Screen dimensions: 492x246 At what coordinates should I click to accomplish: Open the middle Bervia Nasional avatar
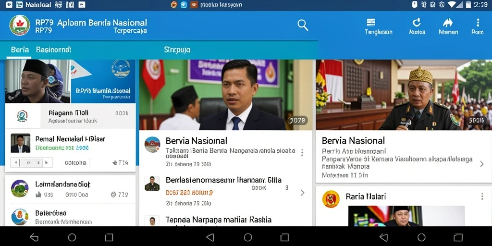click(x=152, y=145)
